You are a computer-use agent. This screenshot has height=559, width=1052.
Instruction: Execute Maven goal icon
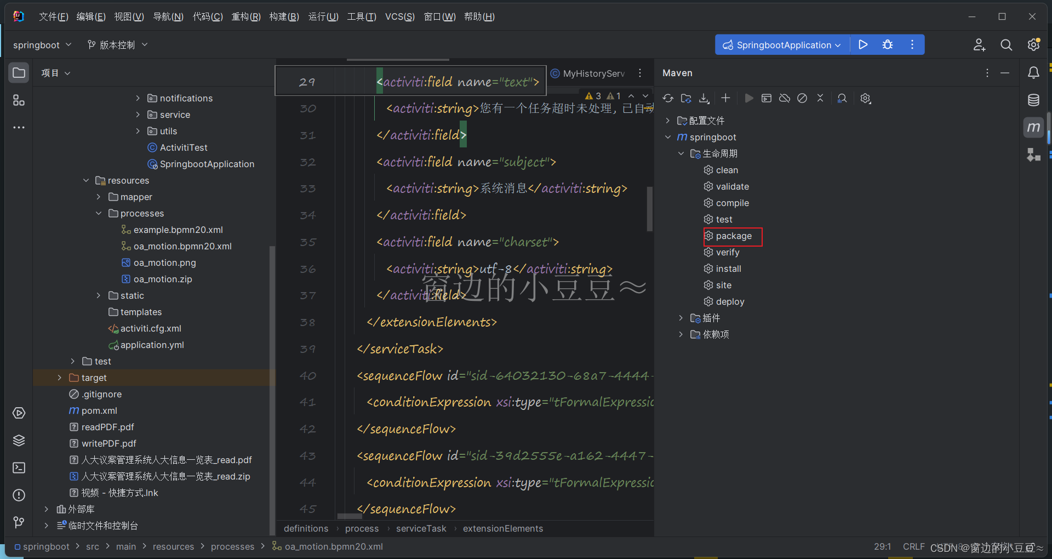pos(767,98)
